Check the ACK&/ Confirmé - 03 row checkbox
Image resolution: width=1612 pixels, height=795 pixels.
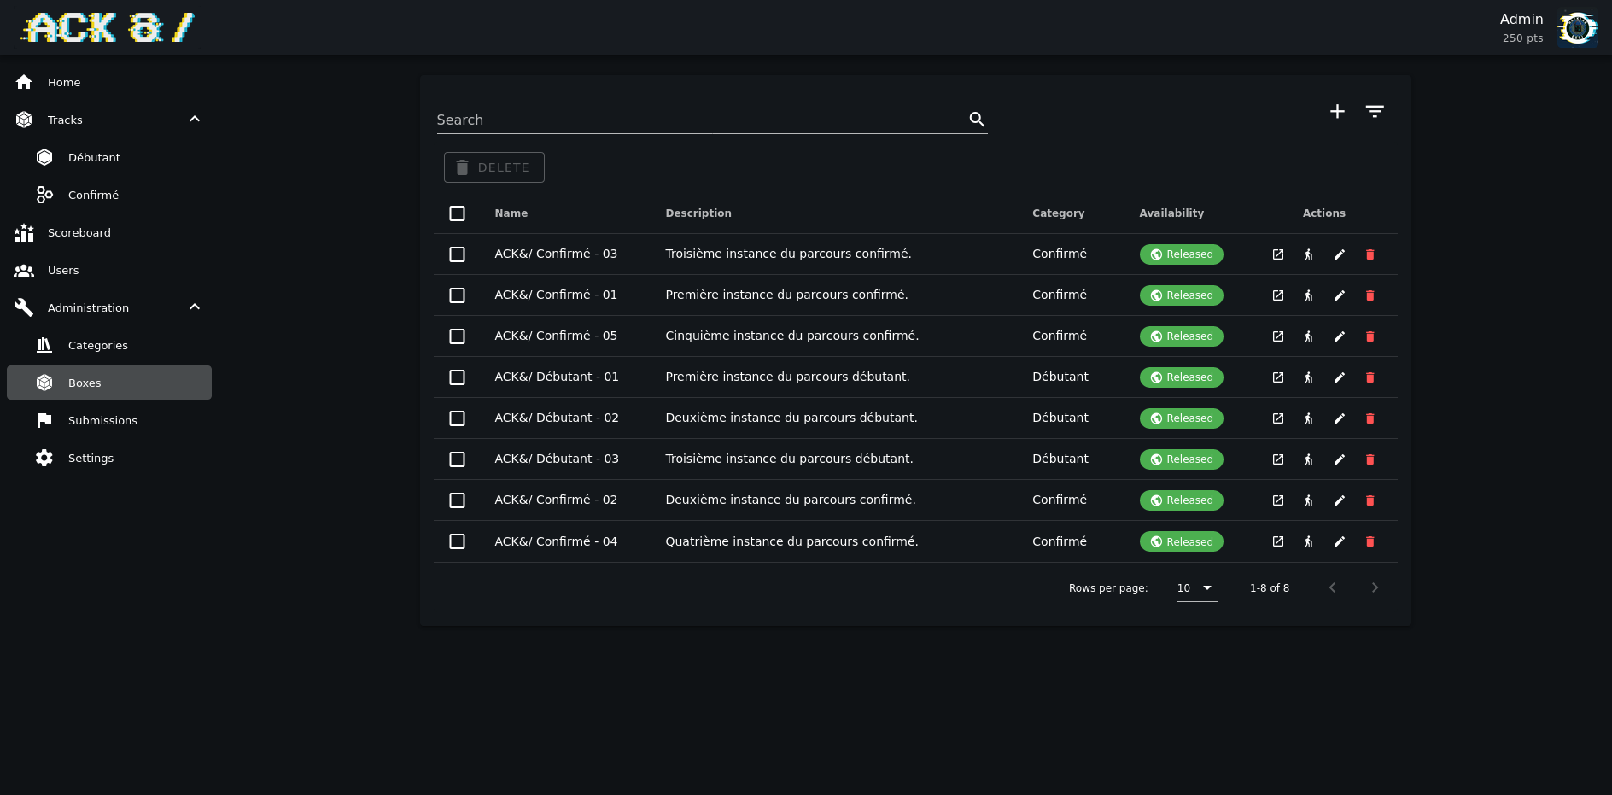458,254
